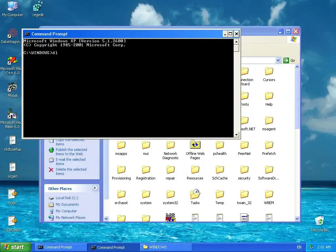The height and width of the screenshot is (252, 336).
Task: Open Local Disk (C:) link
Action: pyautogui.click(x=67, y=198)
